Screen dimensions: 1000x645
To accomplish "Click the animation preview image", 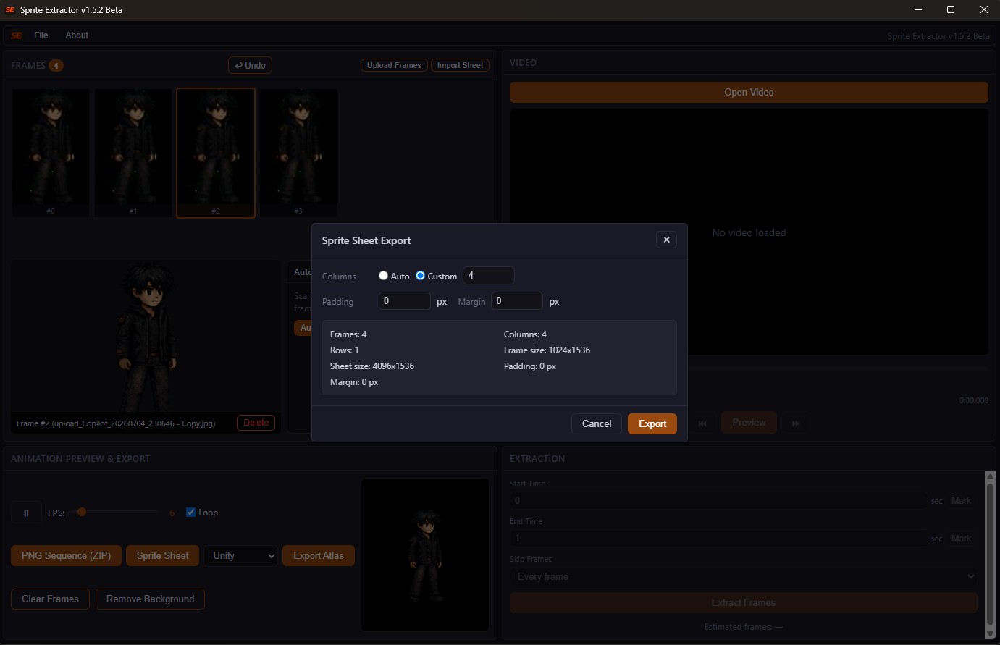I will (425, 555).
